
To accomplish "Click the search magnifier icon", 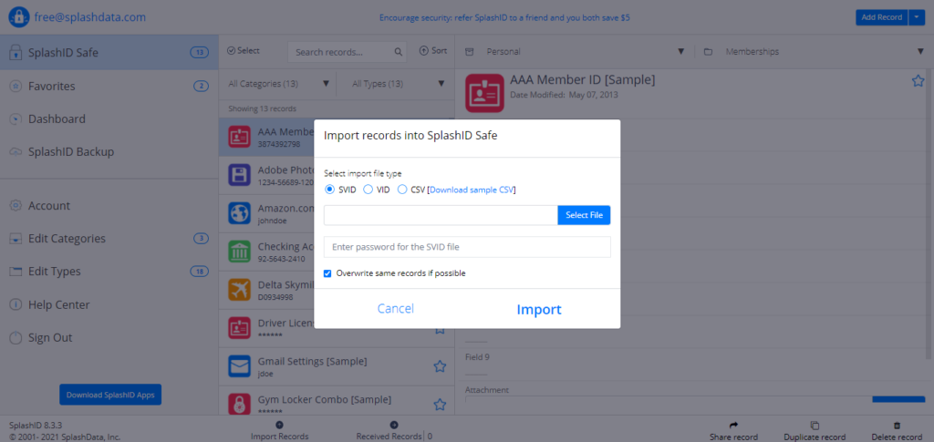I will point(399,52).
